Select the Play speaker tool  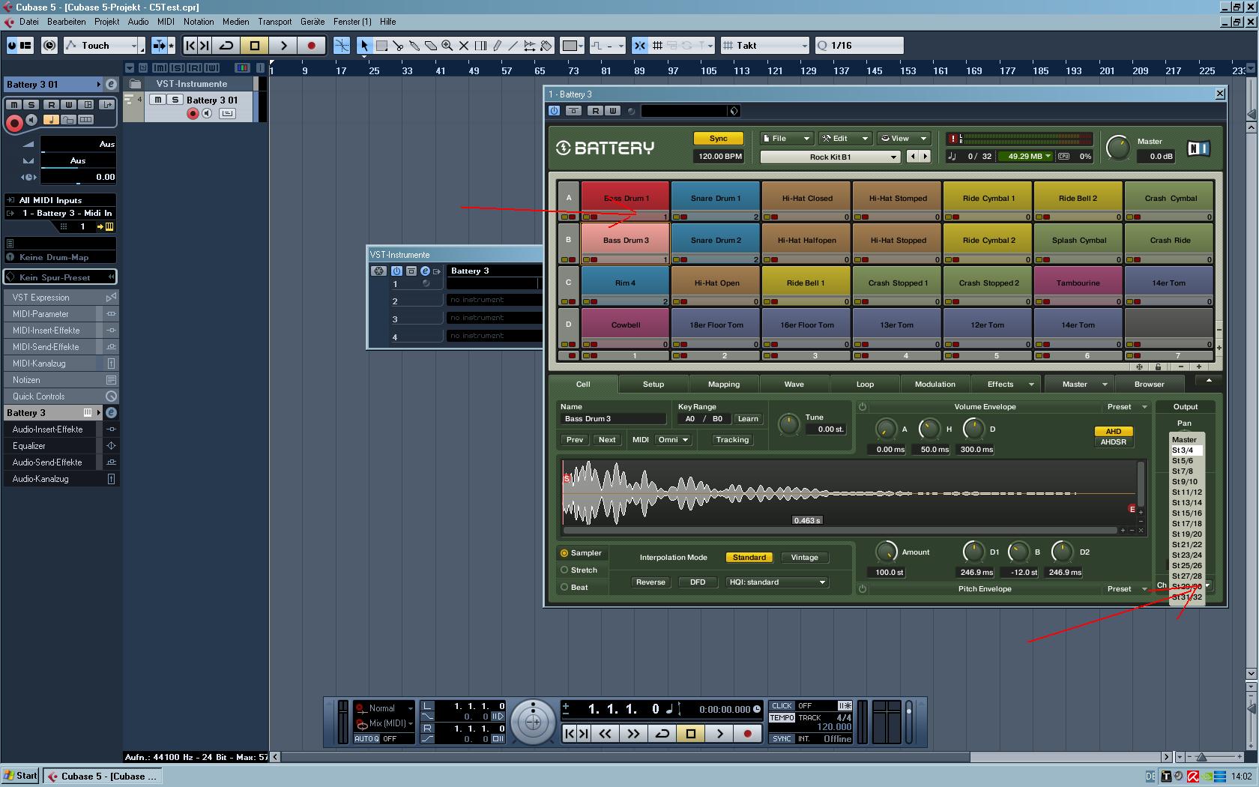pyautogui.click(x=530, y=46)
